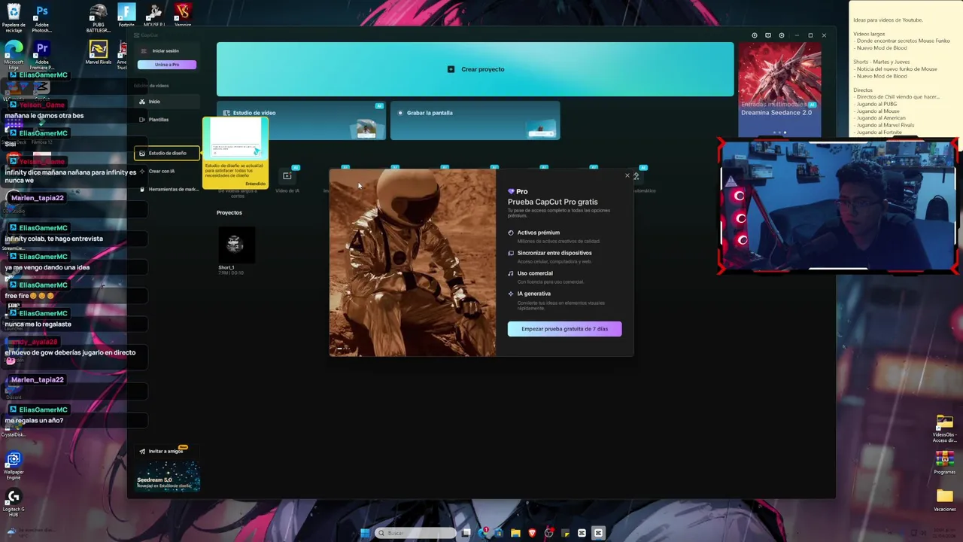Open VideosObs desktop folder shortcut
963x542 pixels.
[x=944, y=428]
